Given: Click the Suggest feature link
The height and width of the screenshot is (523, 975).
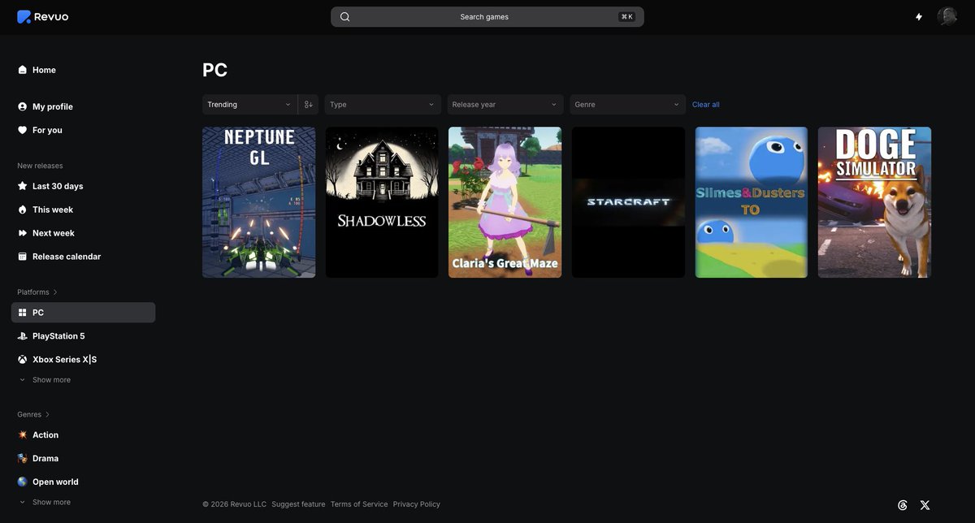Looking at the screenshot, I should pyautogui.click(x=298, y=504).
